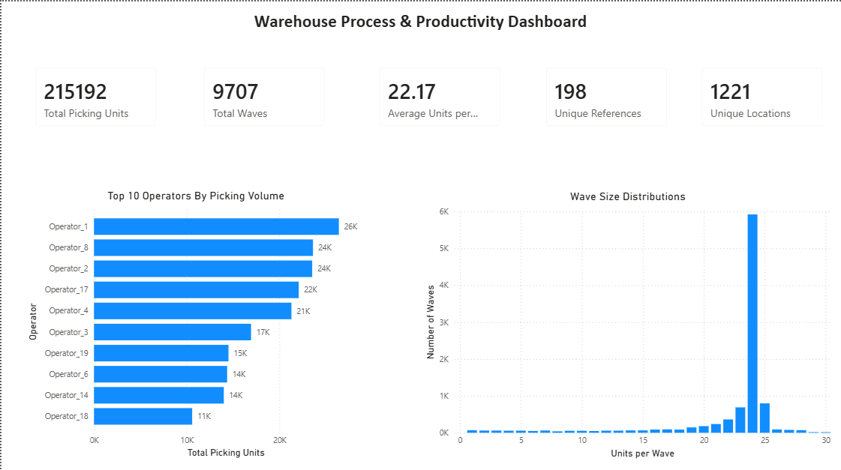Click the Operator_8 axis label

click(68, 247)
